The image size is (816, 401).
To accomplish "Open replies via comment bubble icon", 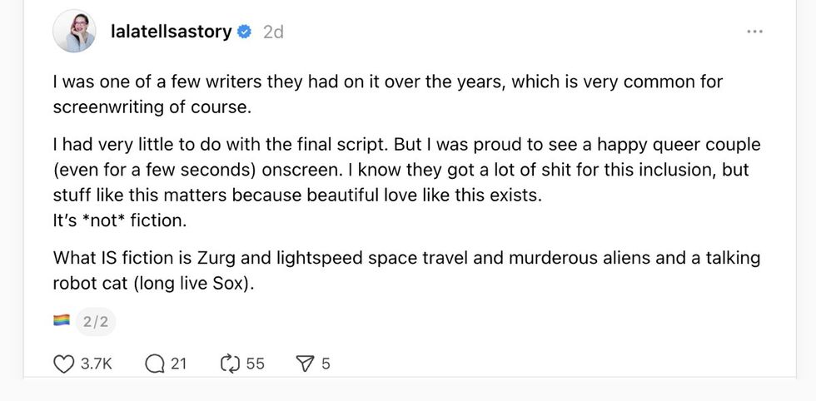I will pos(154,364).
